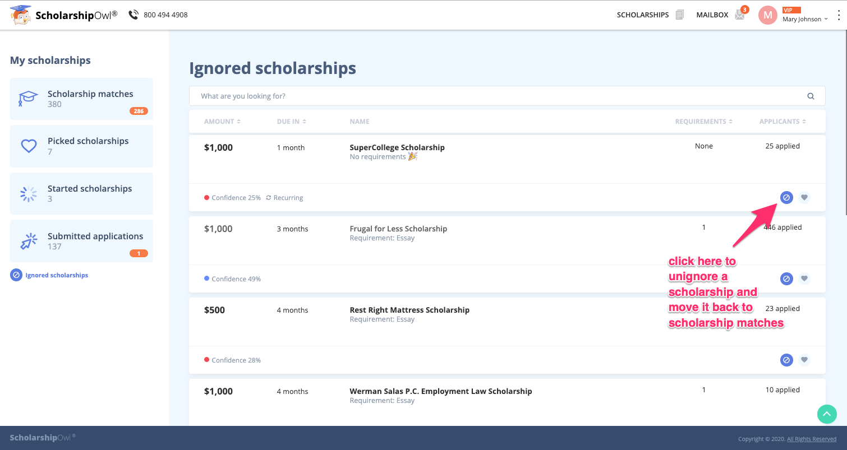Viewport: 847px width, 450px height.
Task: Open Picked scholarships section
Action: (81, 146)
